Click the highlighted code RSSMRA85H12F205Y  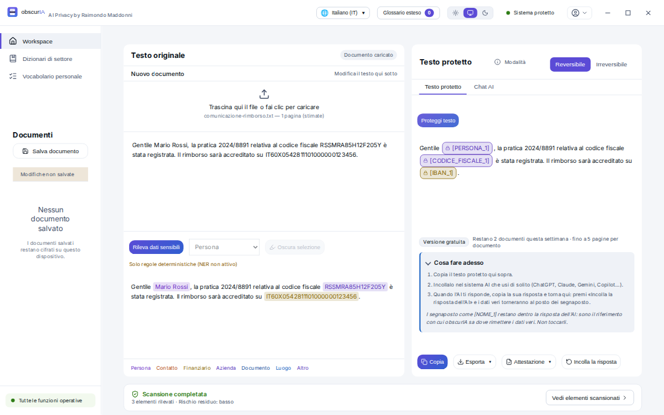click(x=355, y=287)
